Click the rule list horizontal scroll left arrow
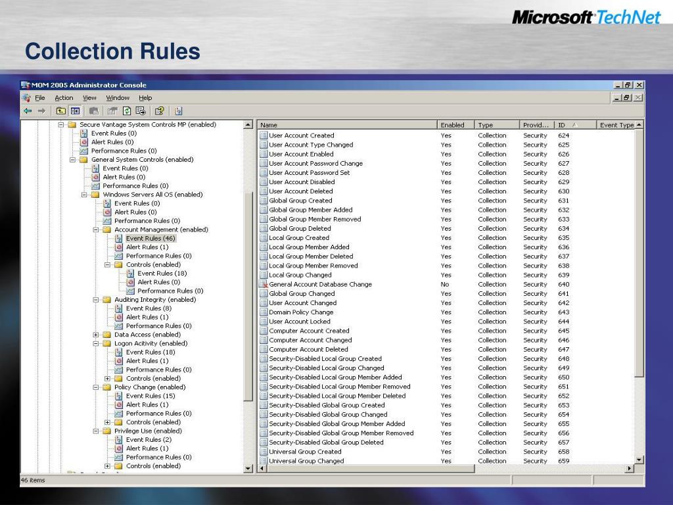The image size is (673, 505). 262,468
